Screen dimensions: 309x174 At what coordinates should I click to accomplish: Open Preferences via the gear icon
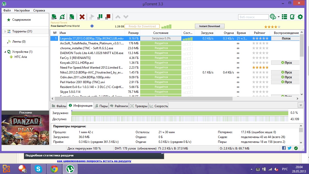[300, 17]
